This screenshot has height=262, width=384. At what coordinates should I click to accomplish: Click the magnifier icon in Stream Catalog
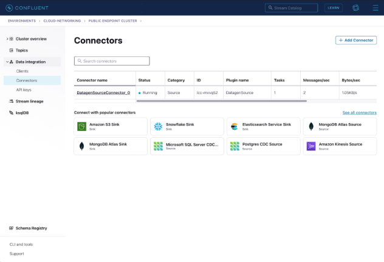click(270, 8)
